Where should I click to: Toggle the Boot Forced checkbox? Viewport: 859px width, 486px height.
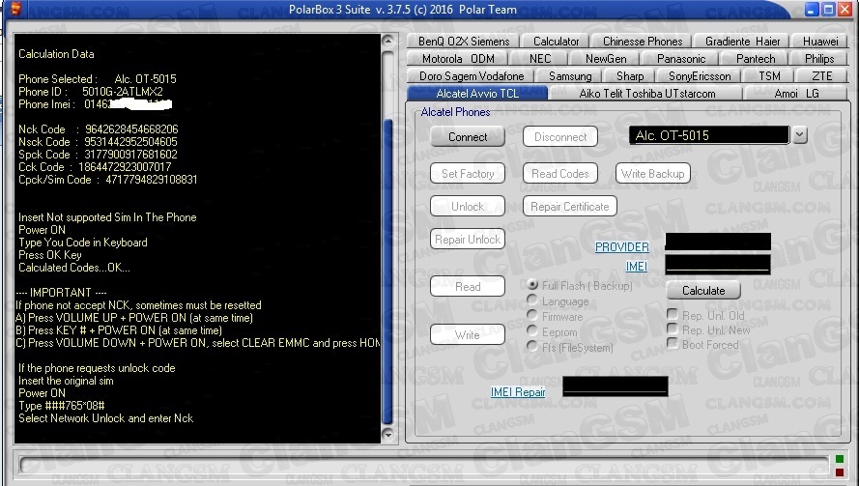tap(673, 344)
